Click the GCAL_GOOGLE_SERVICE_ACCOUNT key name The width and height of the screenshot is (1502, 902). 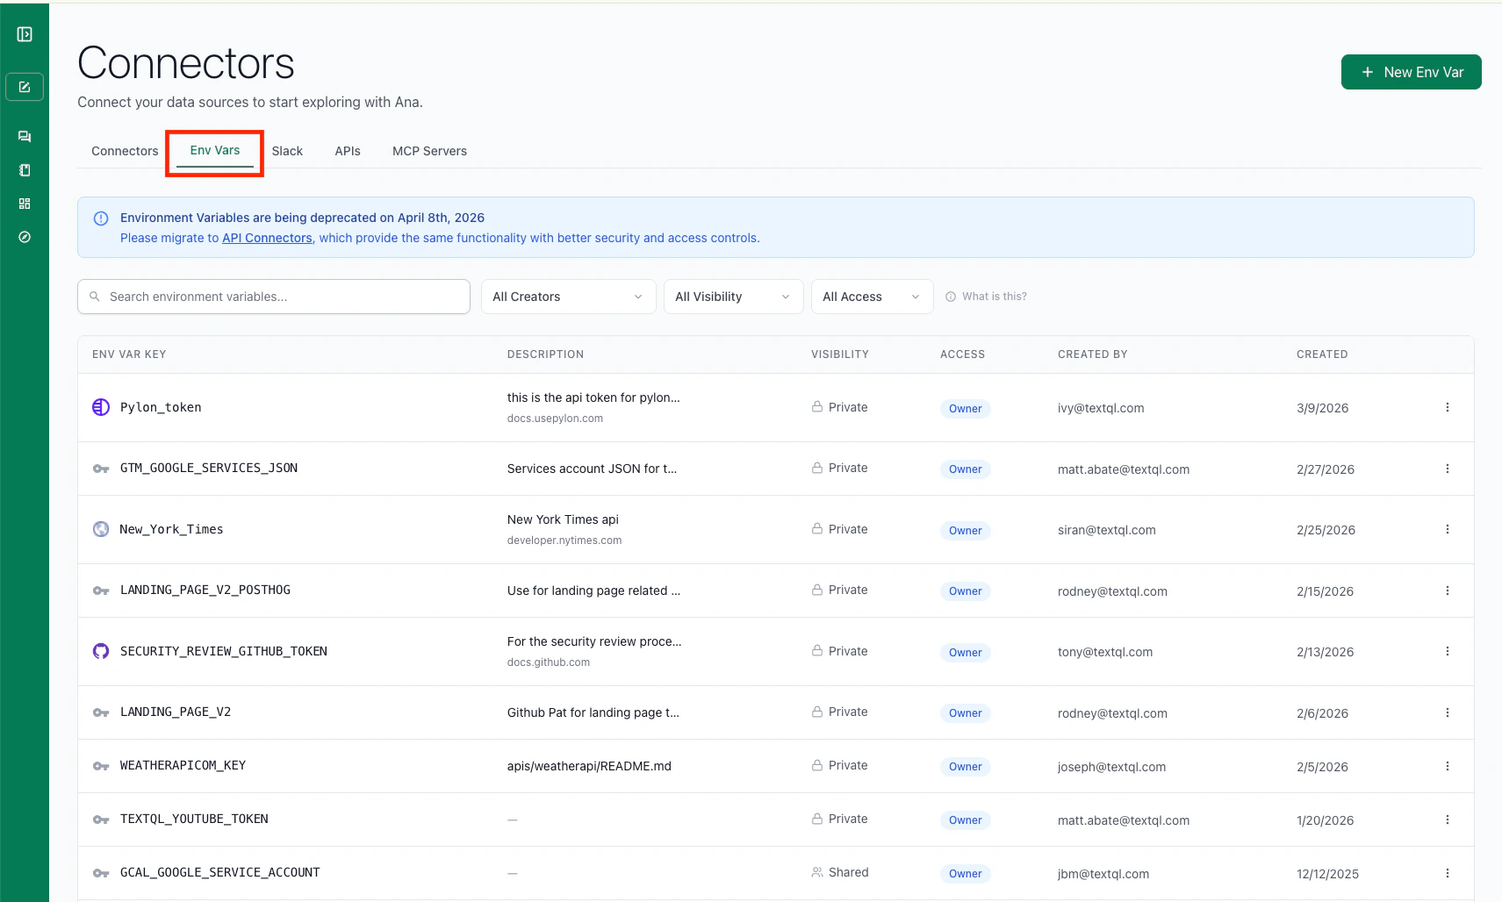point(220,872)
